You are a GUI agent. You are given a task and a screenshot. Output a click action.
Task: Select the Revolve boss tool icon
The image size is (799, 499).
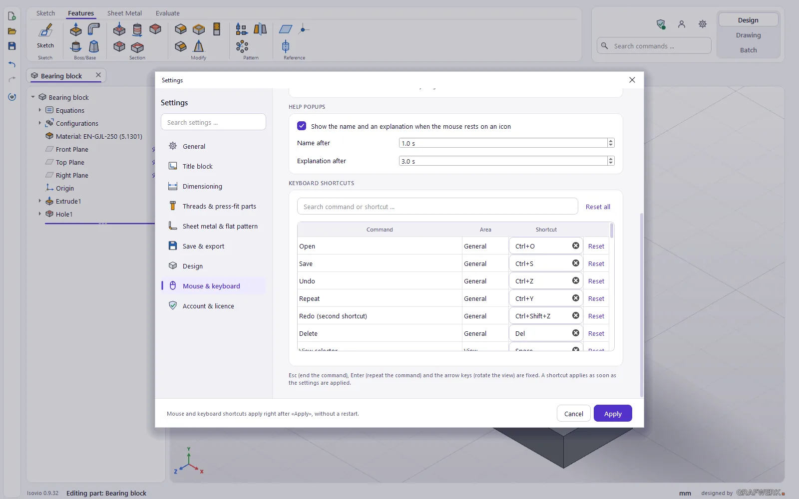coord(76,47)
